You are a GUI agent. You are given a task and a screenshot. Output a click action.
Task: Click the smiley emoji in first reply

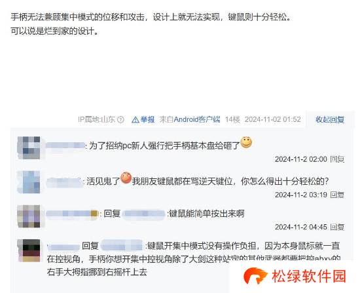pyautogui.click(x=246, y=142)
